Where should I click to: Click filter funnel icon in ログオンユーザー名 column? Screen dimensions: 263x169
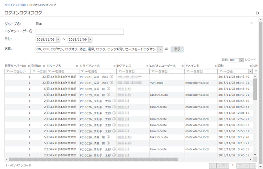(152, 71)
